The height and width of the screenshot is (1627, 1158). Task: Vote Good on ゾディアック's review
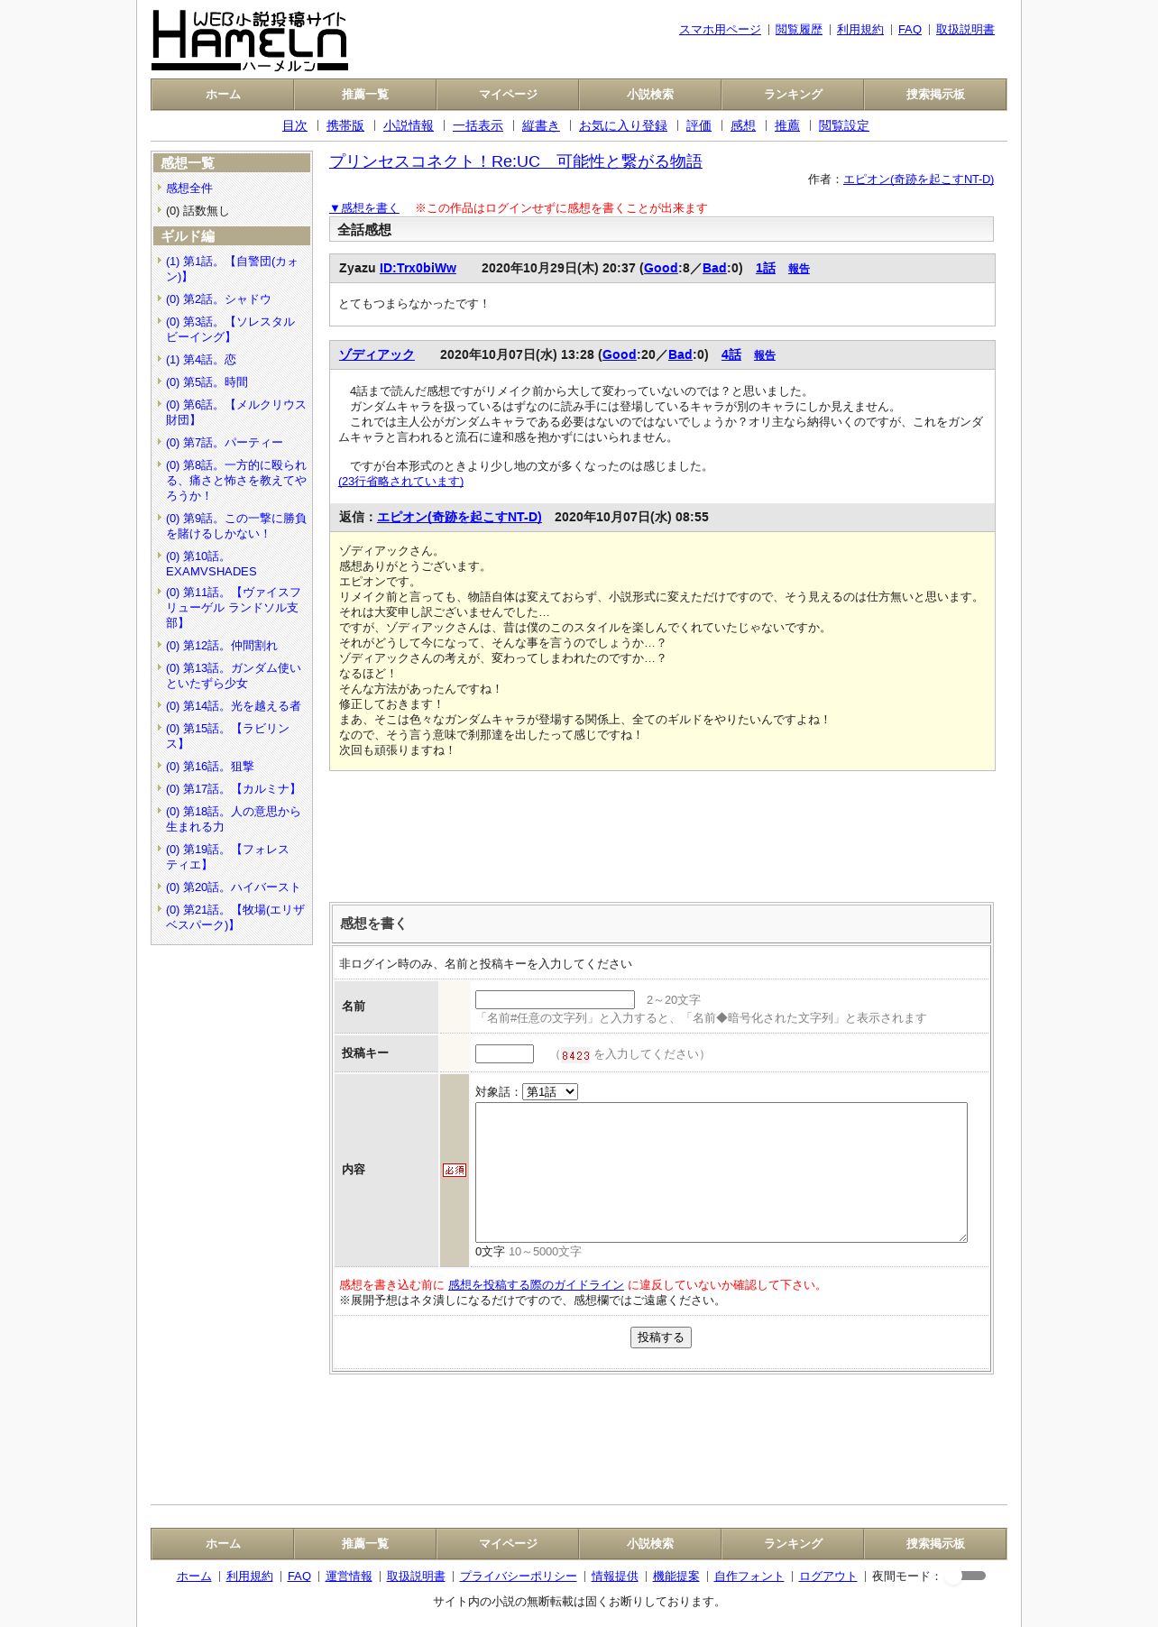[x=620, y=354]
